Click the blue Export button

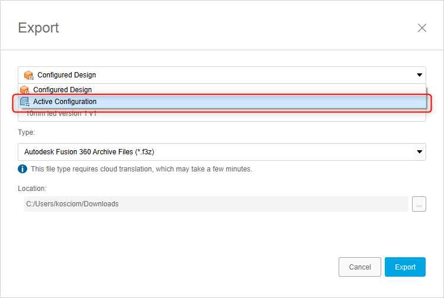pos(405,267)
